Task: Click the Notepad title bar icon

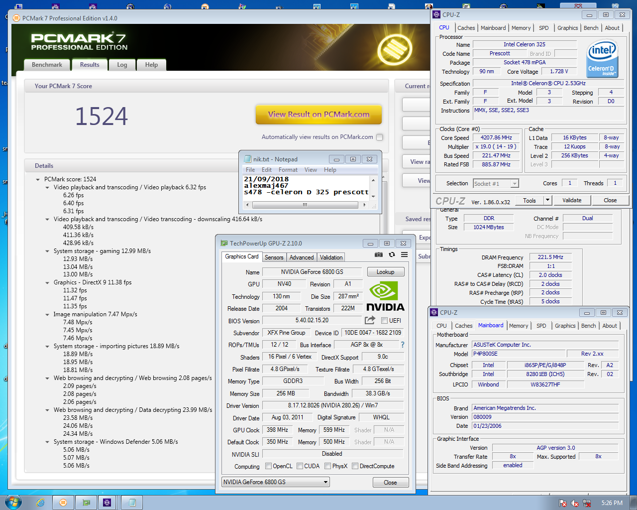Action: click(247, 159)
